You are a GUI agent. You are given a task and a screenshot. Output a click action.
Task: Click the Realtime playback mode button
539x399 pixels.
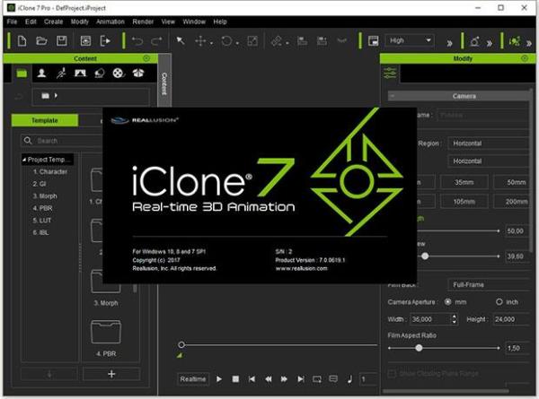(193, 379)
